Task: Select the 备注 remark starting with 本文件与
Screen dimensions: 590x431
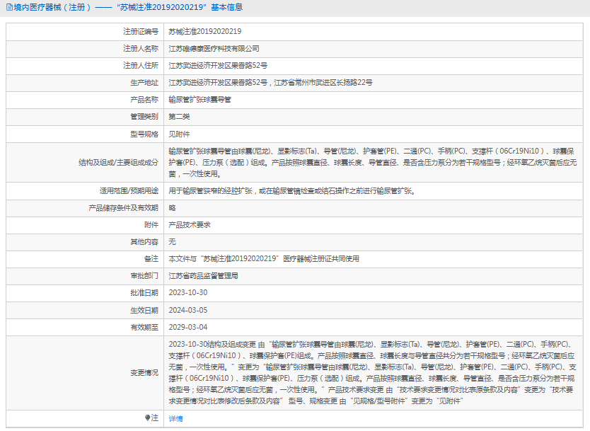Action: tap(264, 258)
